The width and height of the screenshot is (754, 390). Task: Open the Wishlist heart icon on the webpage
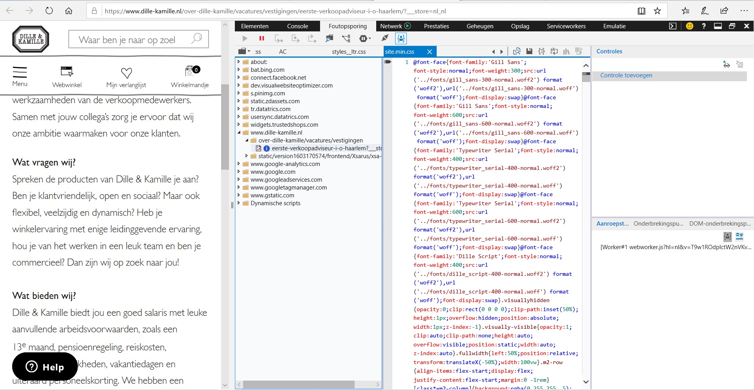click(126, 73)
